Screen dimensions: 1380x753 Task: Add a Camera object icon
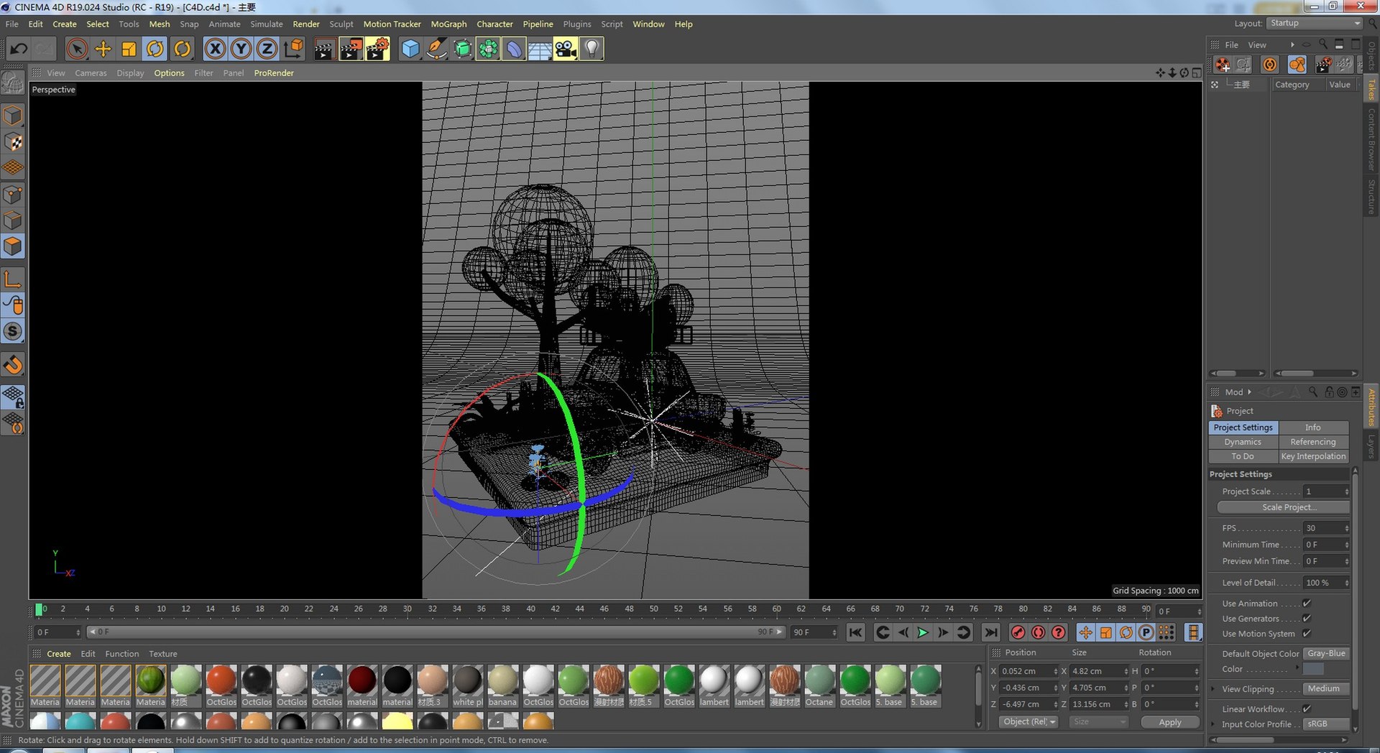(x=566, y=49)
